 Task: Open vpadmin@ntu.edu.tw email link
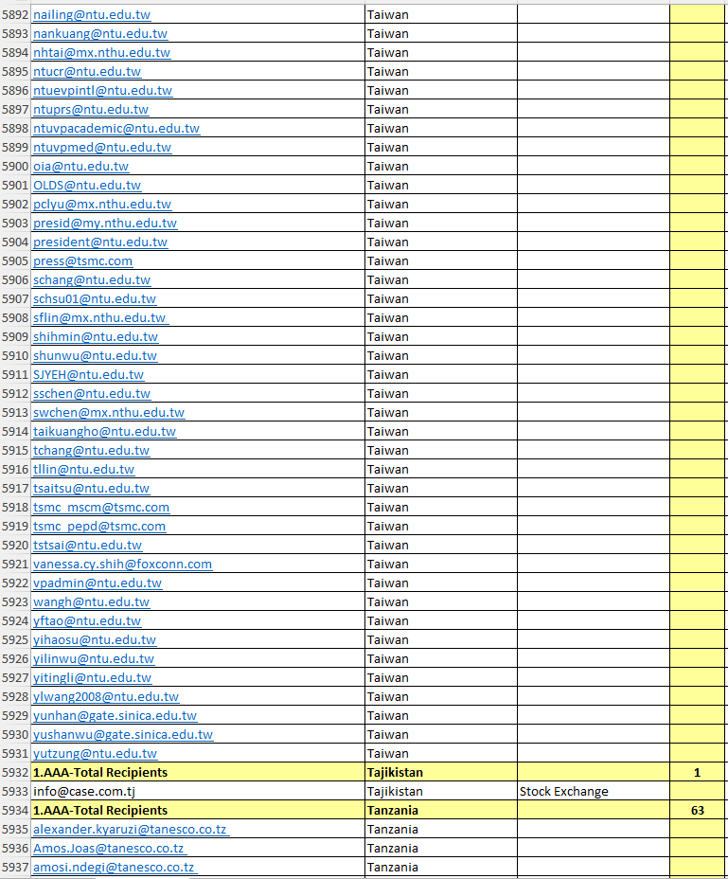(x=98, y=583)
